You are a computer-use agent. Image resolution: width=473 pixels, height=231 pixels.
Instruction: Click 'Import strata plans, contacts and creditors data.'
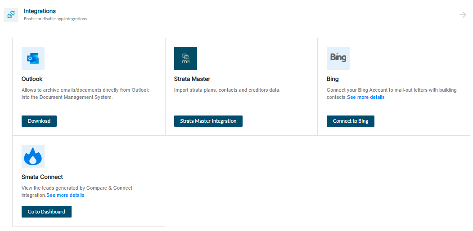point(227,90)
